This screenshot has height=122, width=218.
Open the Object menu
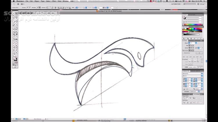pos(37,1)
